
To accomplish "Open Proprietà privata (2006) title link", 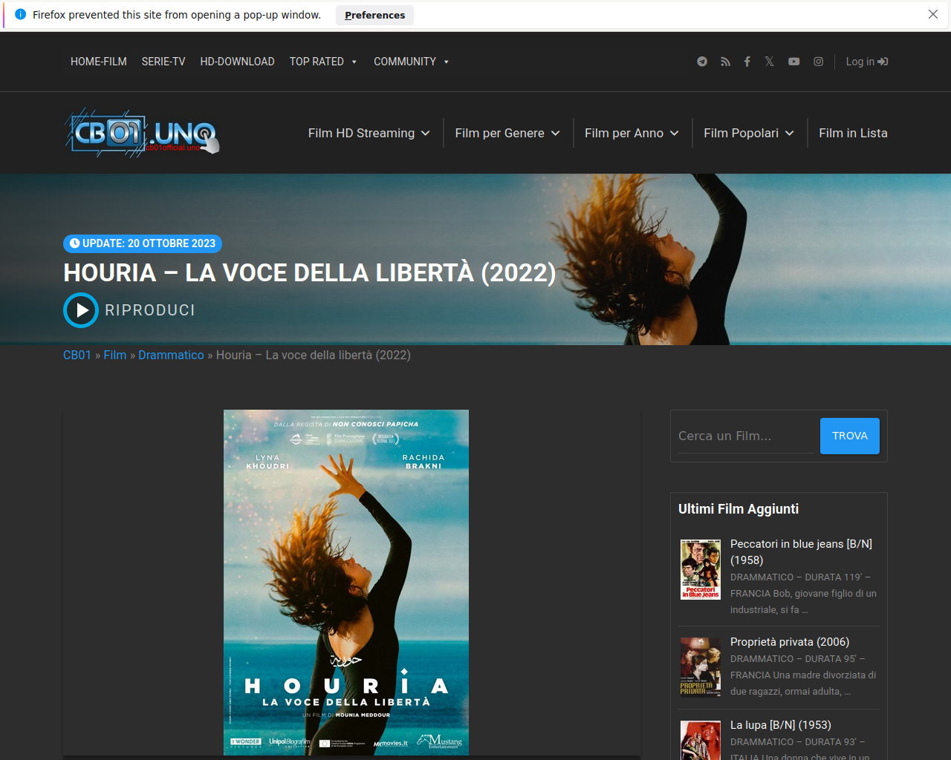I will (790, 642).
